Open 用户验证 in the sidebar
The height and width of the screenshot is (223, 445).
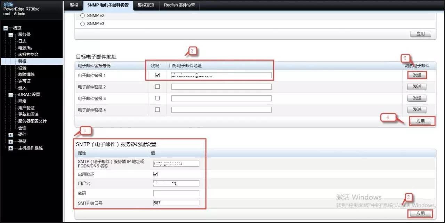[x=26, y=108]
